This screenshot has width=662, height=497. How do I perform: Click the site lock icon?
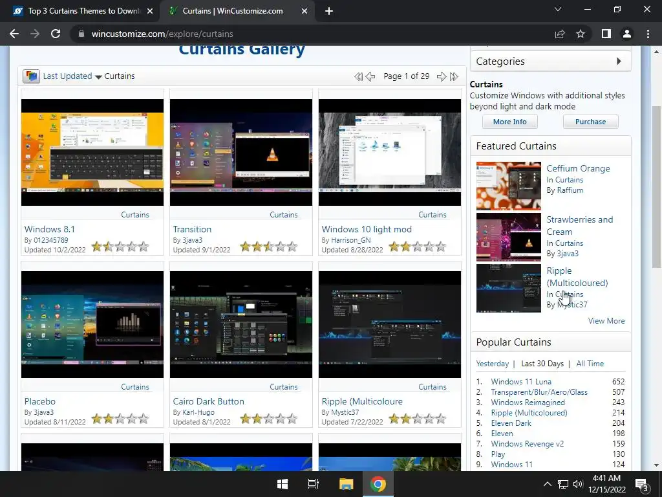click(81, 34)
